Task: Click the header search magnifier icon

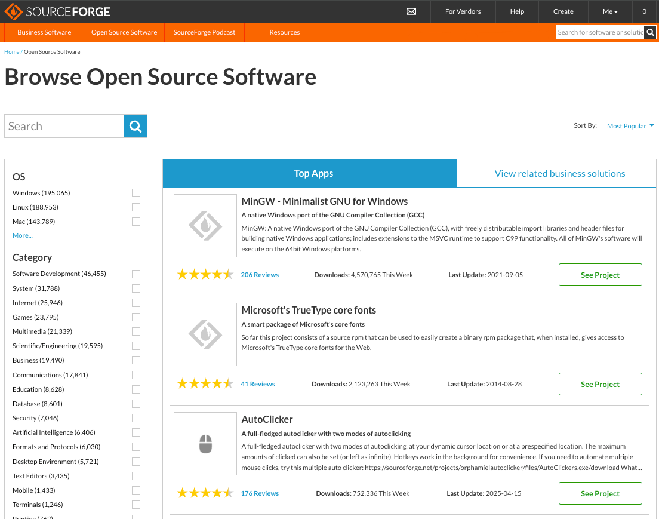Action: (x=650, y=32)
